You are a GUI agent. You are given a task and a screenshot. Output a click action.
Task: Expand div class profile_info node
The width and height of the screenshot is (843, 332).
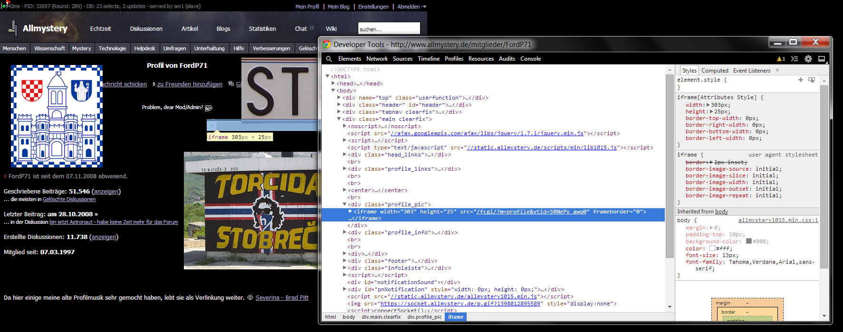[x=345, y=232]
